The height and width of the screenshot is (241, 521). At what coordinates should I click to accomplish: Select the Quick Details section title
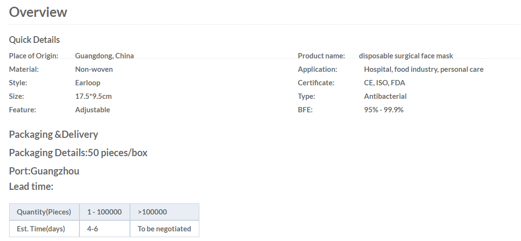click(x=34, y=40)
